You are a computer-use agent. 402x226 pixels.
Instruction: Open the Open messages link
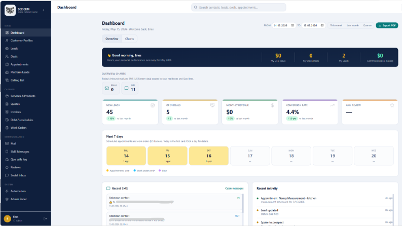tap(234, 189)
